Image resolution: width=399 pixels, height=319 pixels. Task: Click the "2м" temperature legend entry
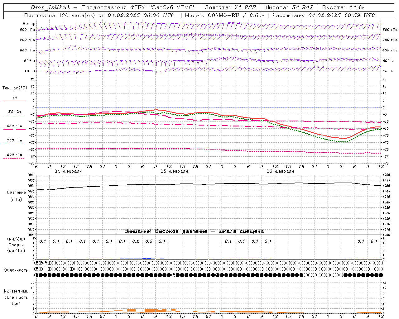click(x=15, y=98)
